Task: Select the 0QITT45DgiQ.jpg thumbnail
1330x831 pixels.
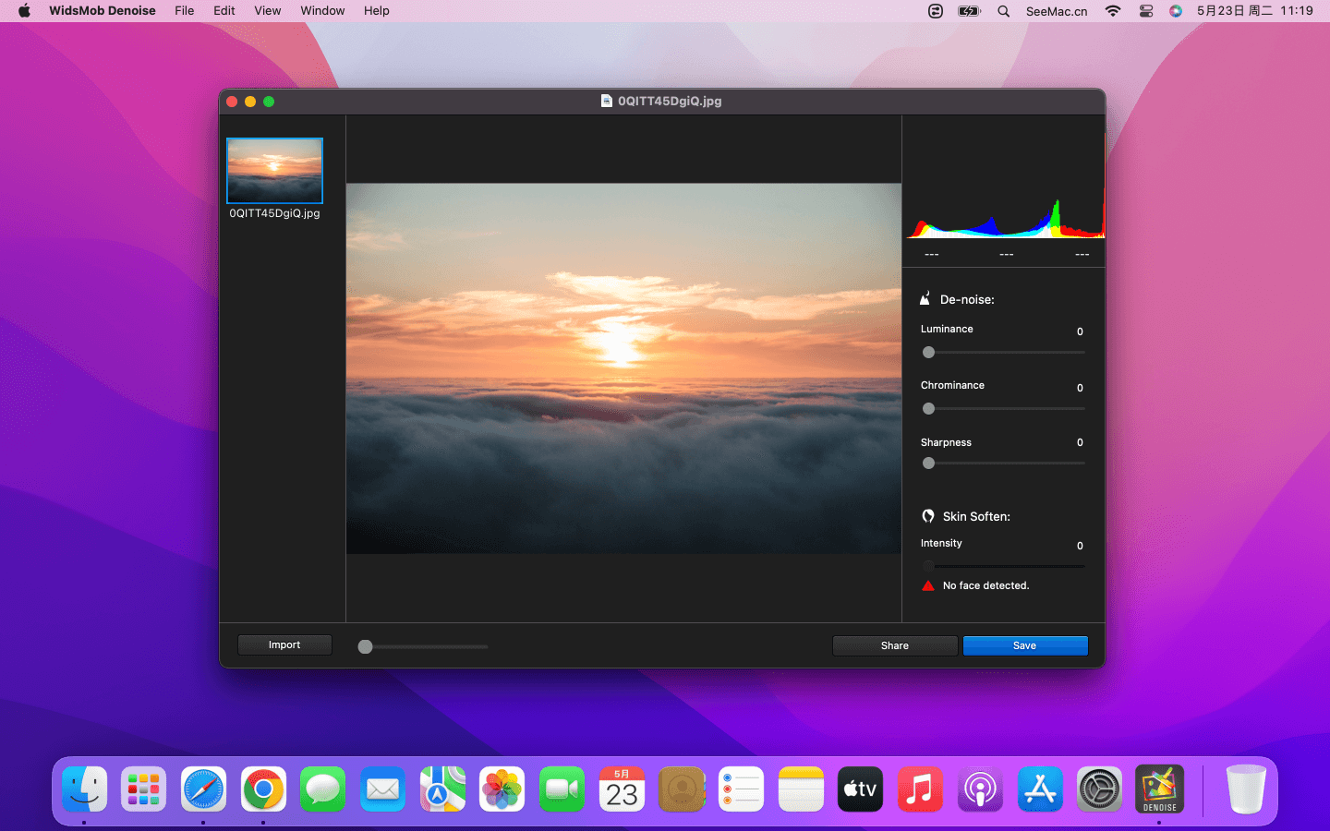Action: pyautogui.click(x=274, y=171)
